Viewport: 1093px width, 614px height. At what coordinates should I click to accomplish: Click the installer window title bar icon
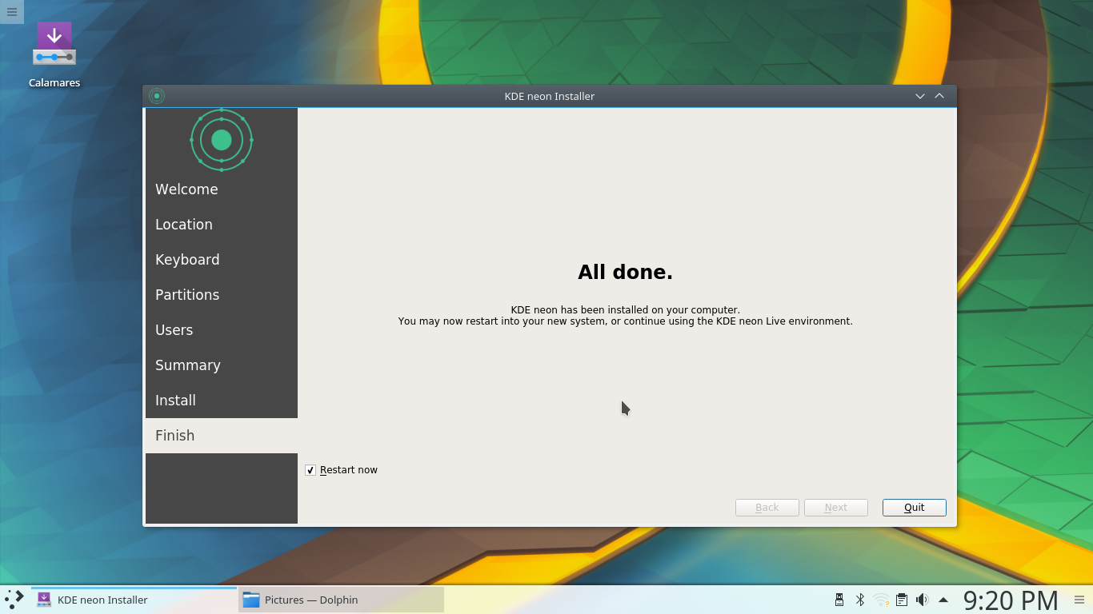tap(157, 96)
